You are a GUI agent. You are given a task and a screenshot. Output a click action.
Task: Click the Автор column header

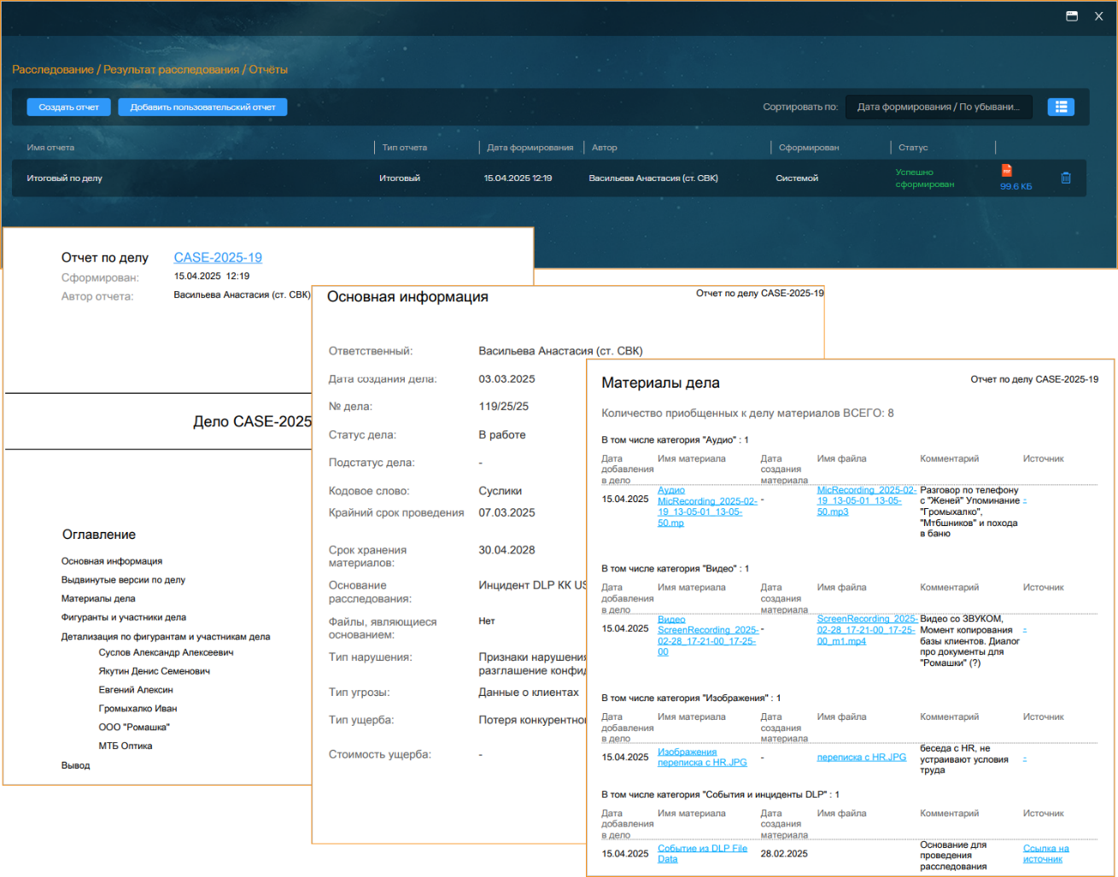point(605,148)
